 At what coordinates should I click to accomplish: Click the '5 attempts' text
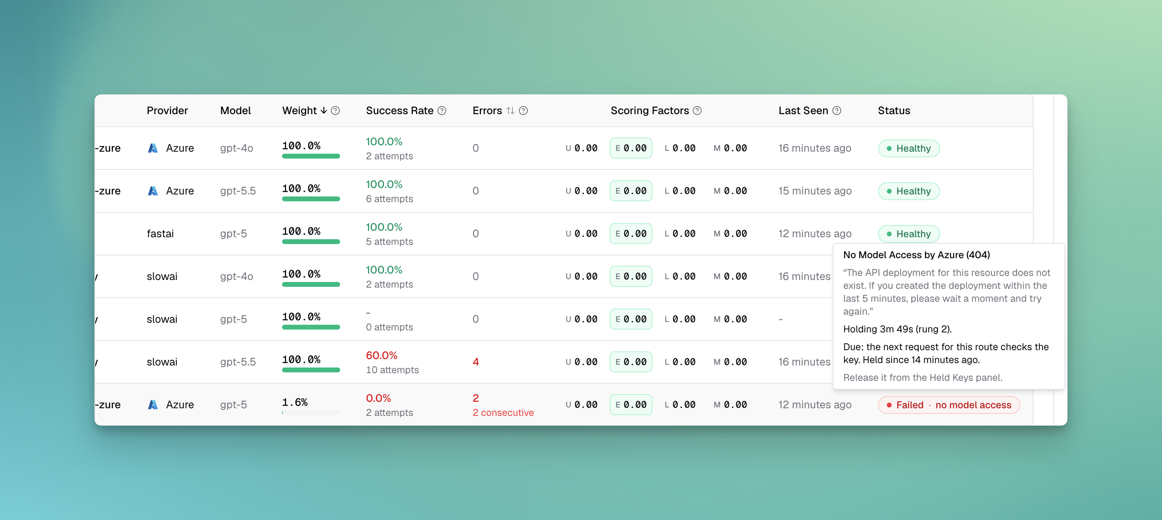pos(389,242)
